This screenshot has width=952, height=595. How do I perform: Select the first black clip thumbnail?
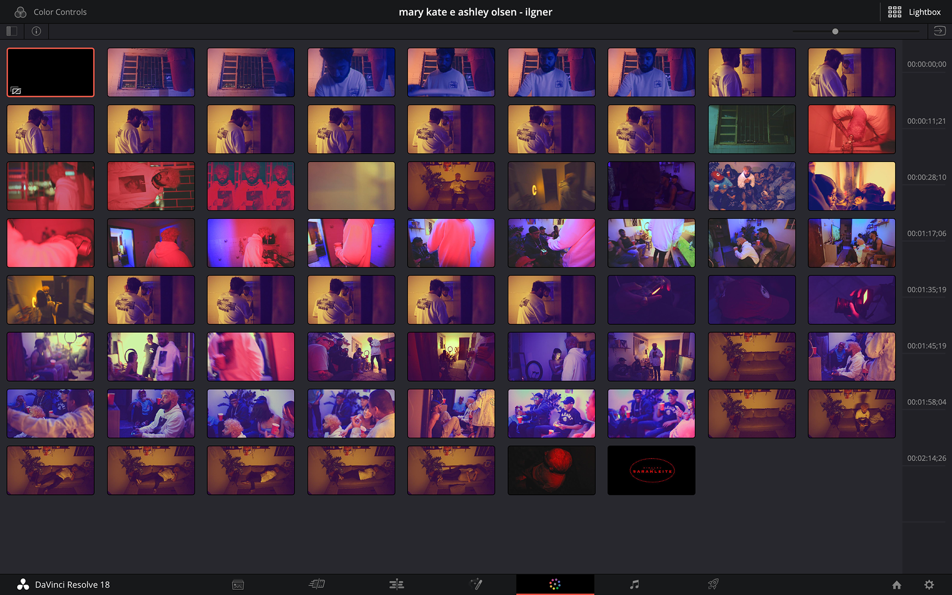click(51, 72)
